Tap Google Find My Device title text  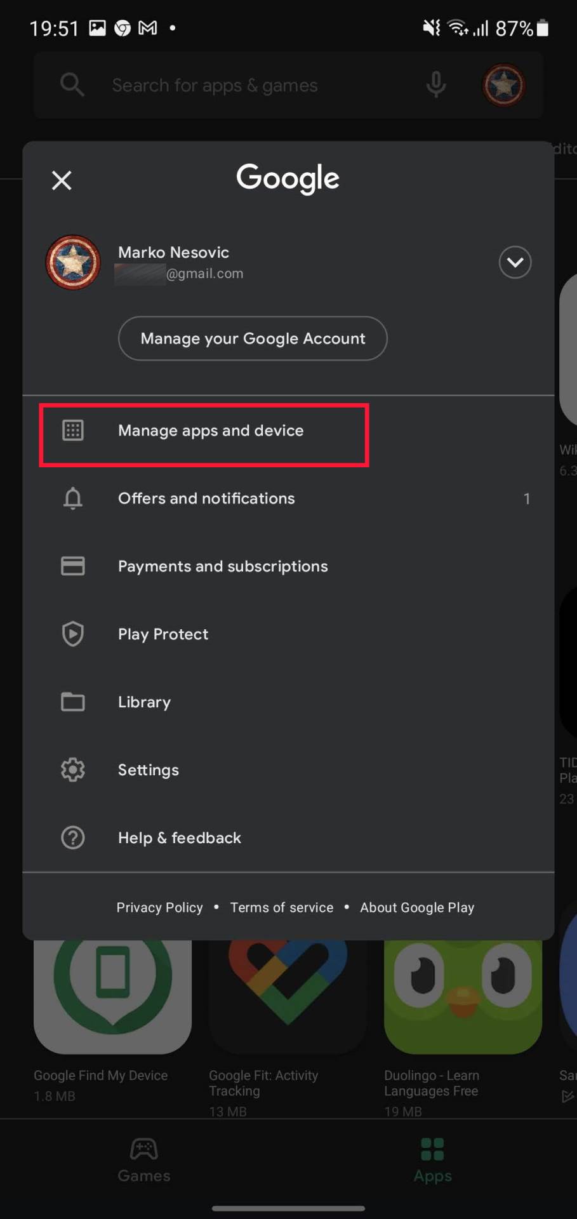click(x=100, y=1076)
